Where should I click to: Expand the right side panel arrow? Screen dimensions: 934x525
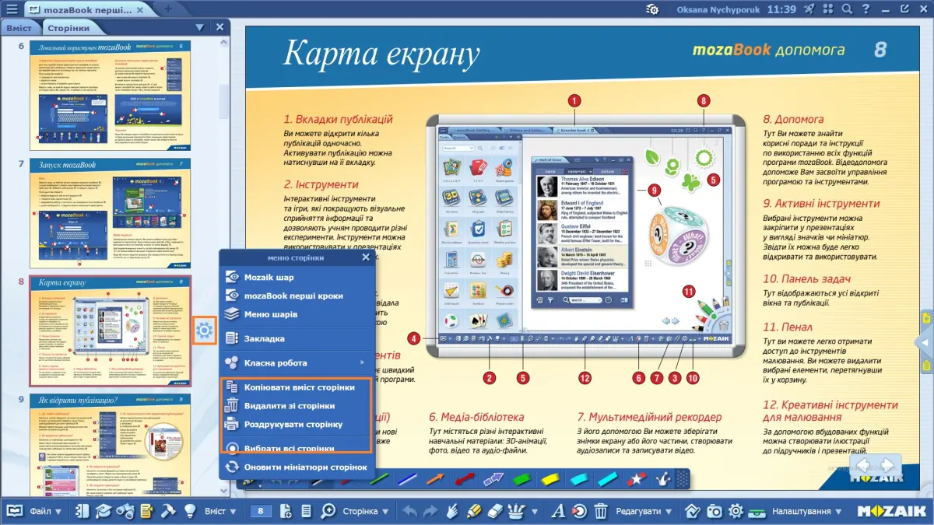pyautogui.click(x=925, y=342)
